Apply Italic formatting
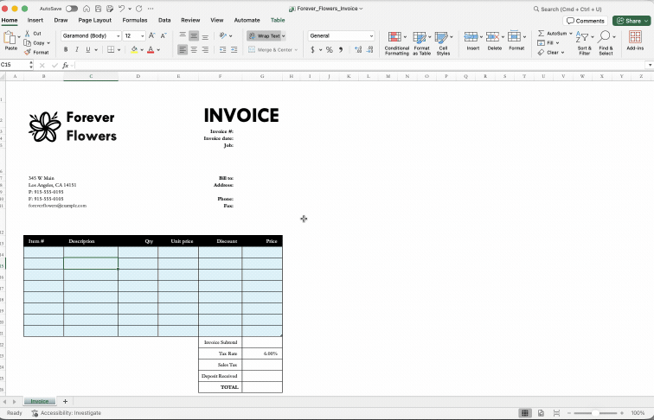Screen dimensions: 654x420 77,49
